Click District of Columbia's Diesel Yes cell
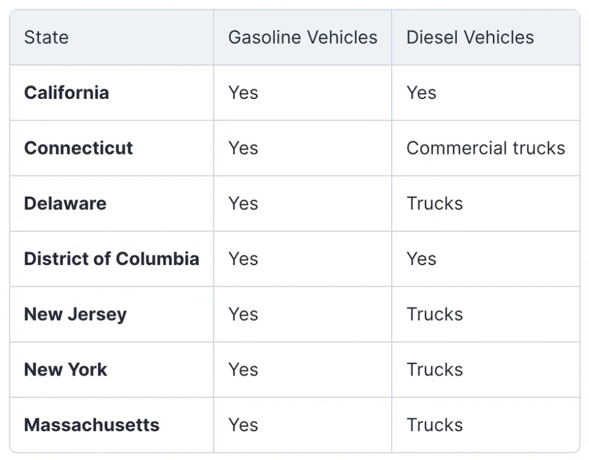This screenshot has height=460, width=589. pyautogui.click(x=421, y=259)
